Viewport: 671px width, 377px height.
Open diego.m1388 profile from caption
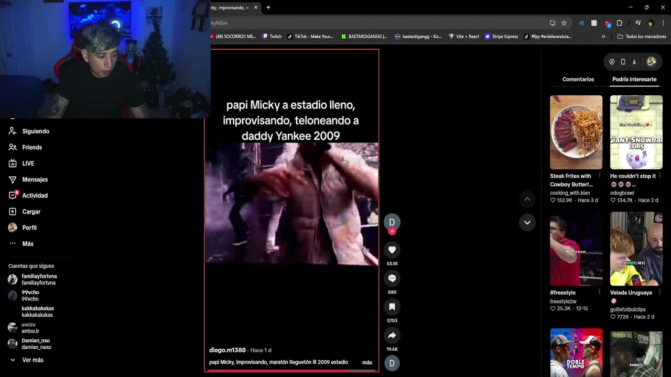click(228, 350)
